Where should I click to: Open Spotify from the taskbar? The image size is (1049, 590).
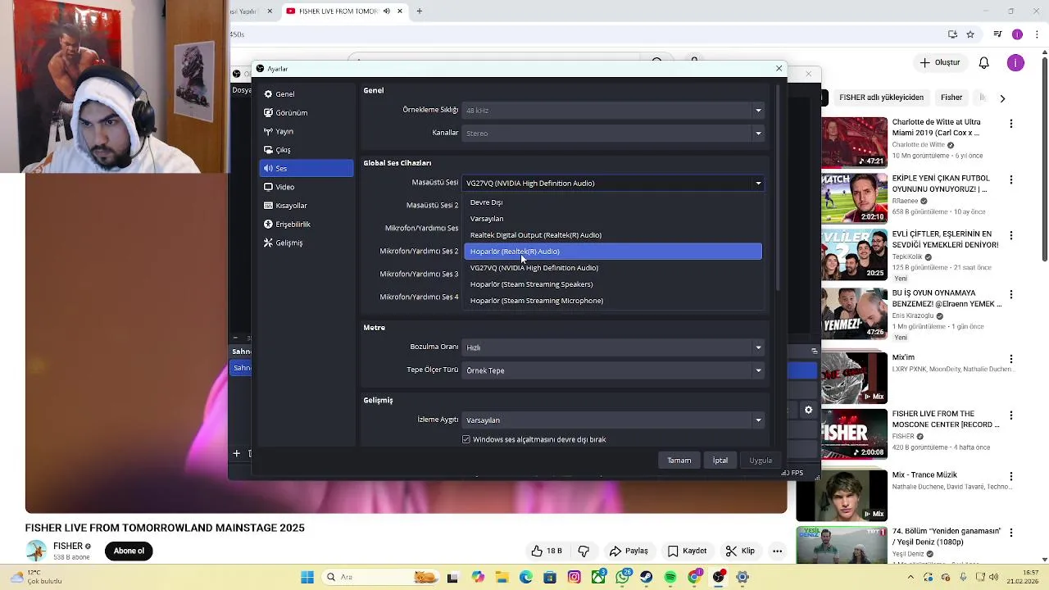670,578
